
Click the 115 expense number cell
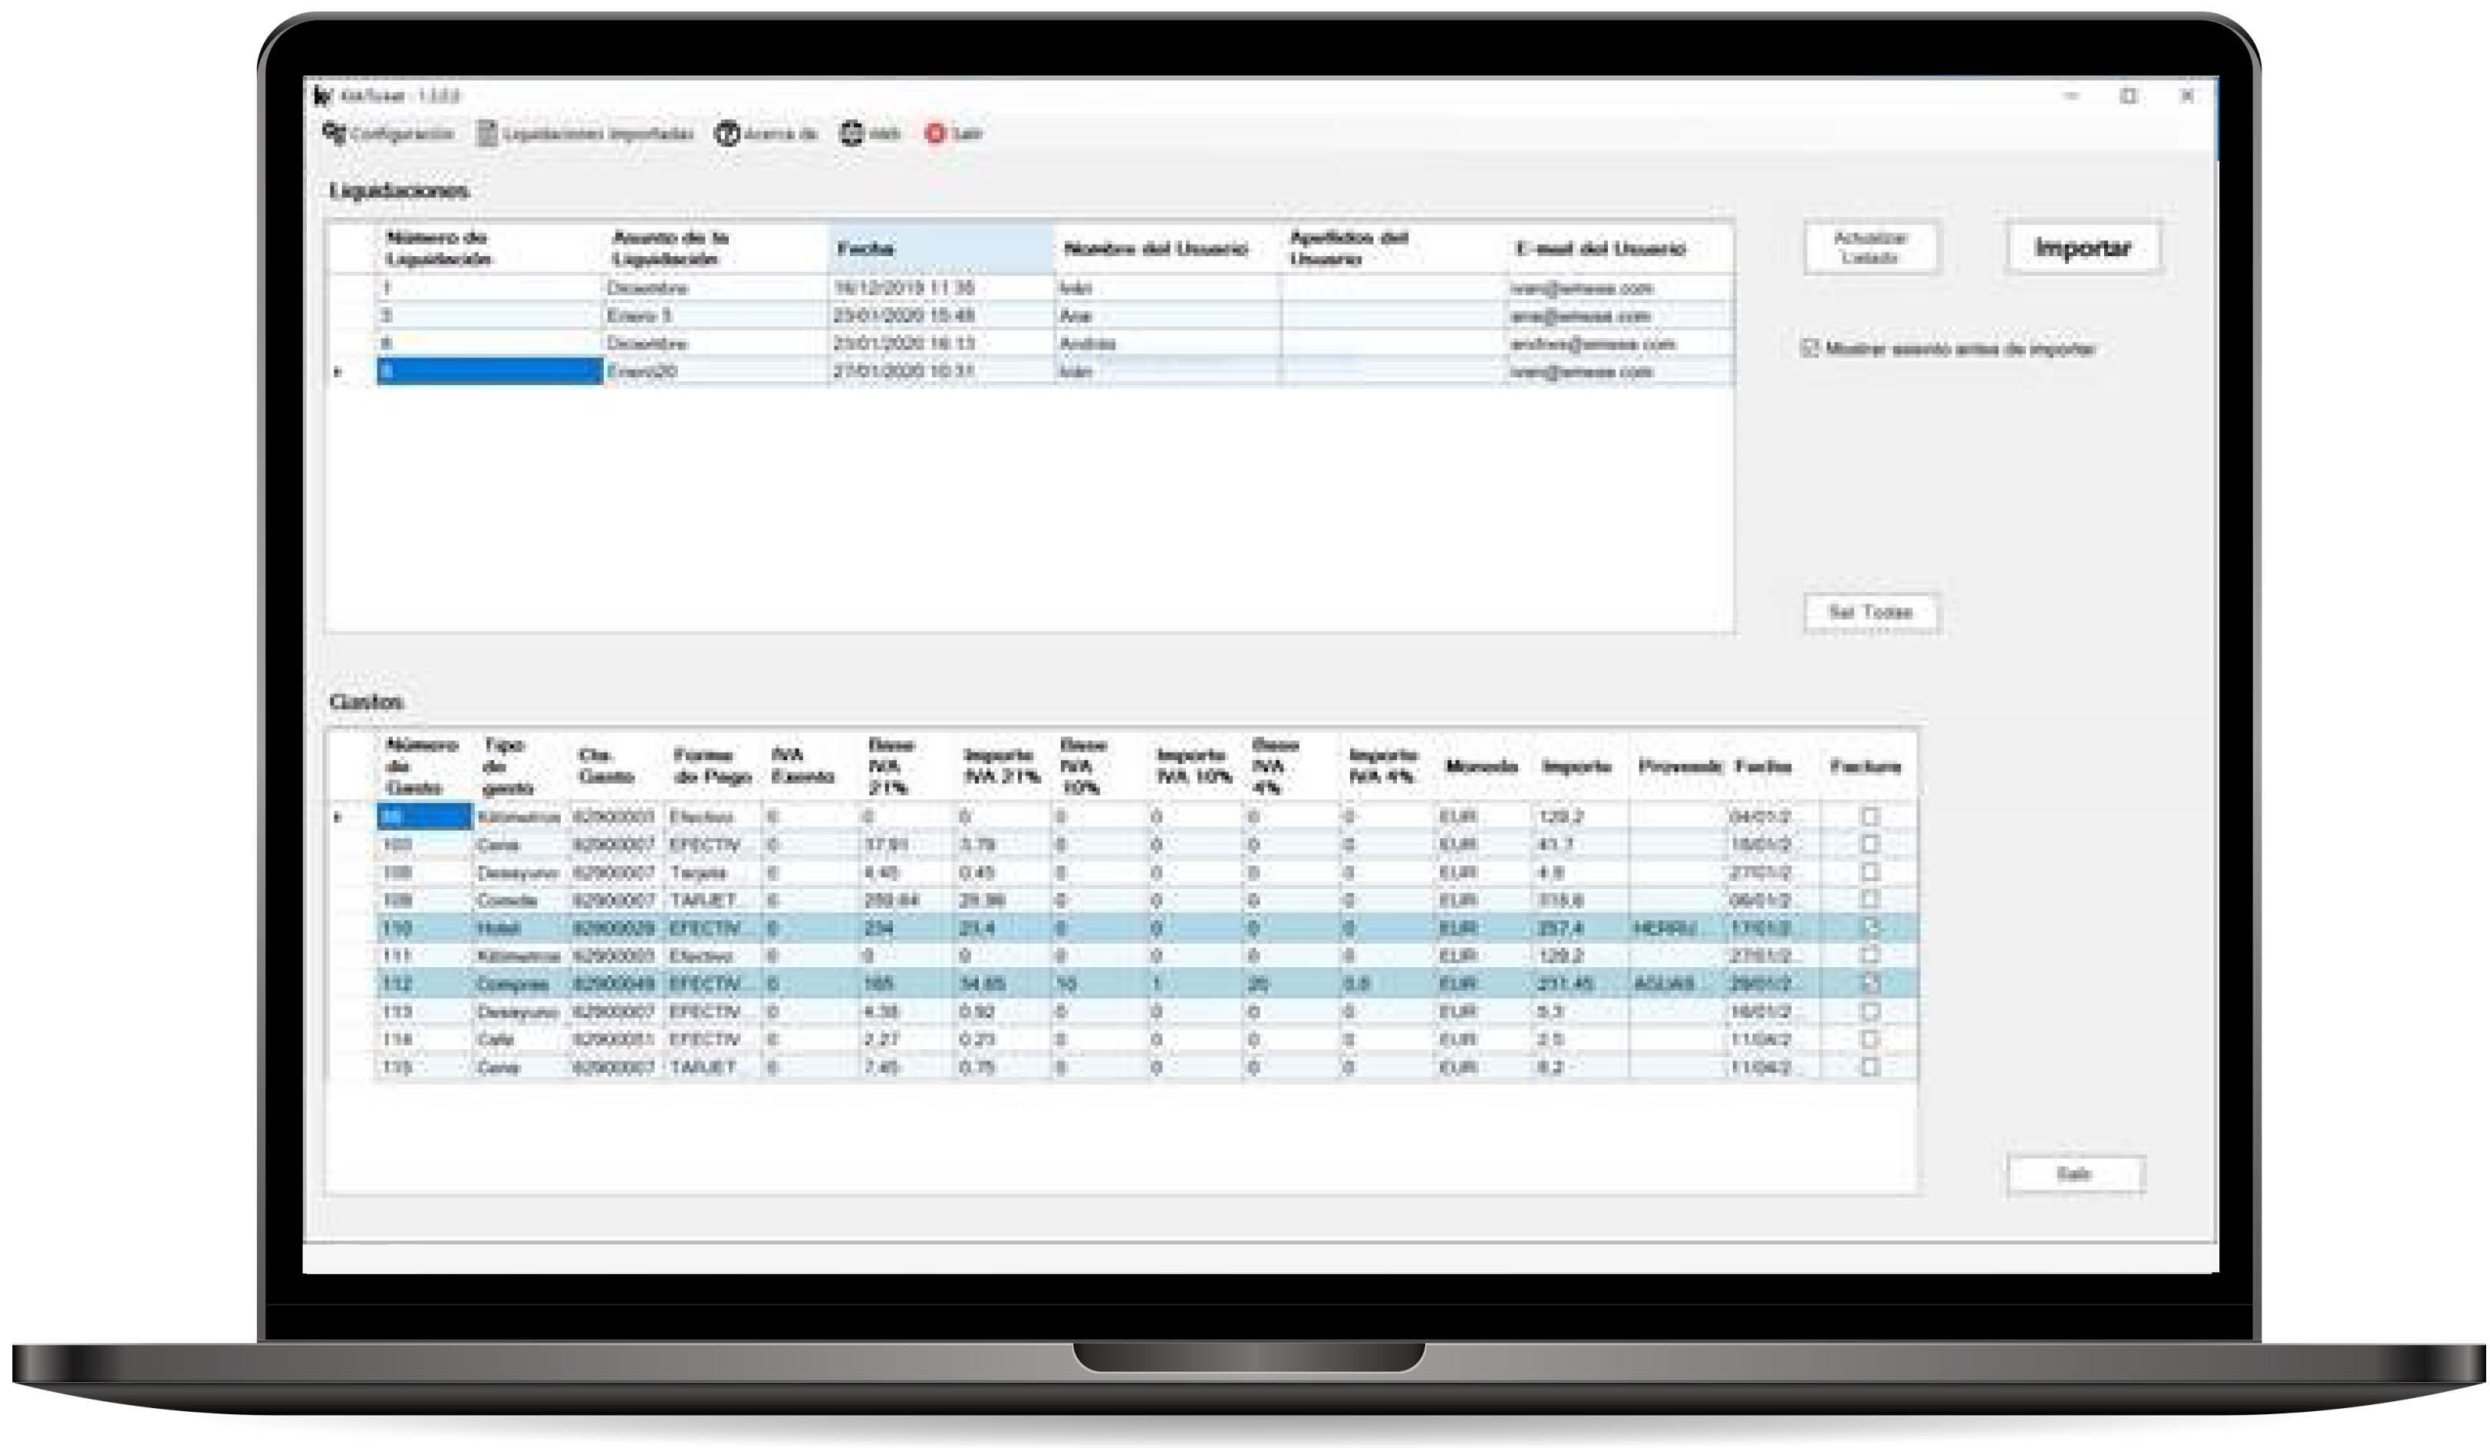click(x=425, y=1067)
